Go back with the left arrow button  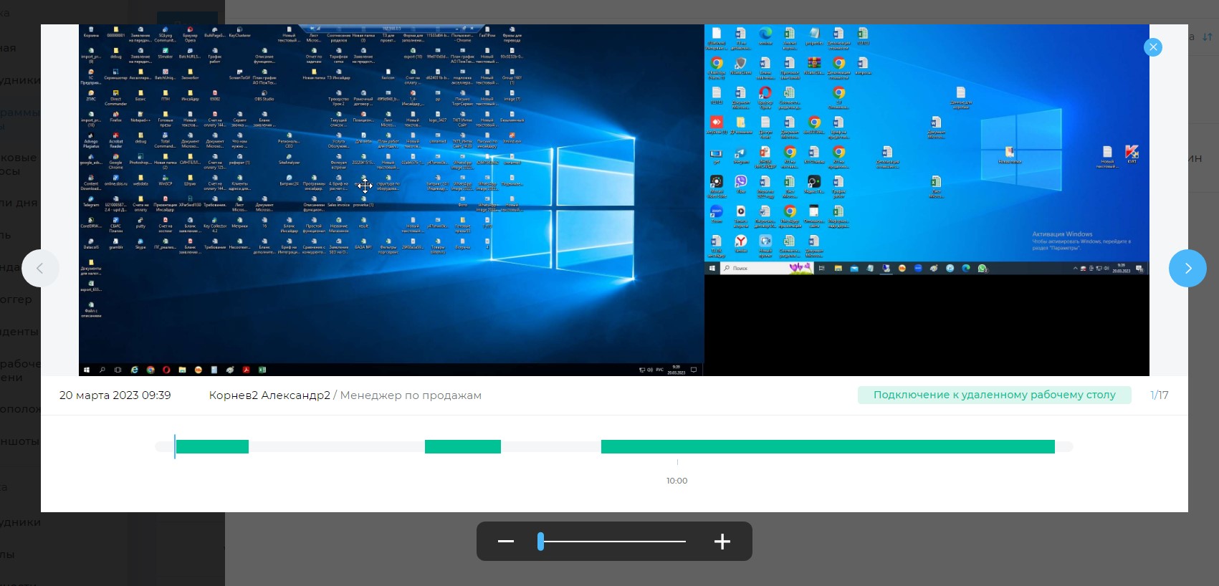click(x=40, y=268)
